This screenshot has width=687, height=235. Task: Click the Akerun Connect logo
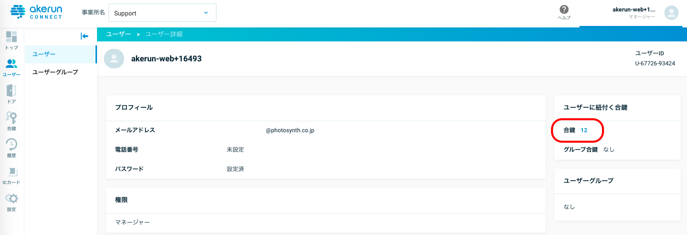pos(36,12)
